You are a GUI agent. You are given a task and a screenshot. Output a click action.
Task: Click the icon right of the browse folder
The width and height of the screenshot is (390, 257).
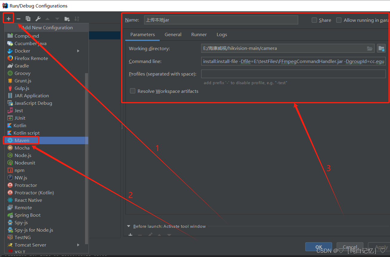coord(381,48)
